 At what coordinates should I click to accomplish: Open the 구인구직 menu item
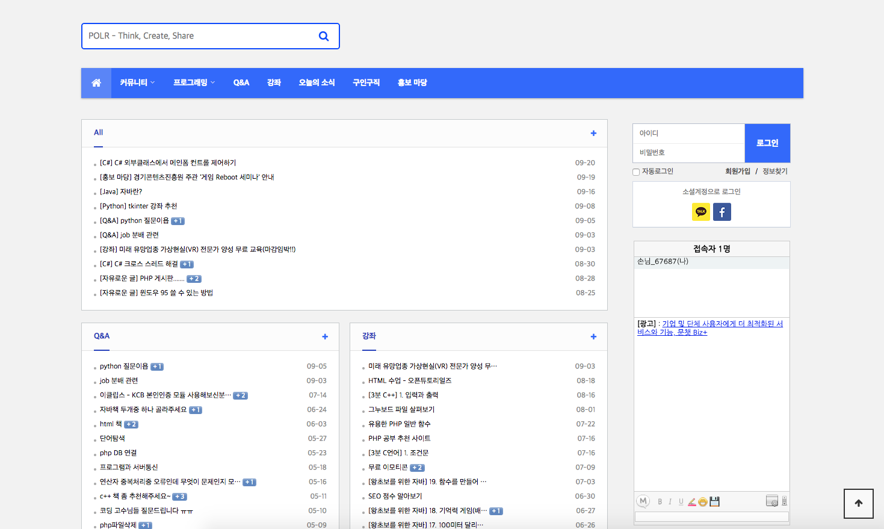pos(366,83)
